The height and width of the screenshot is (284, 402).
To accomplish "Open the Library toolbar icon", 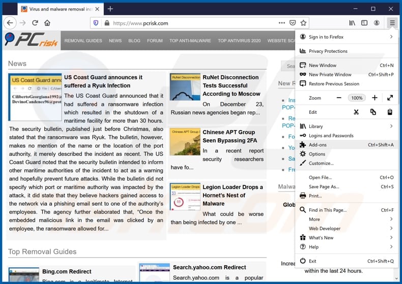I will 352,23.
